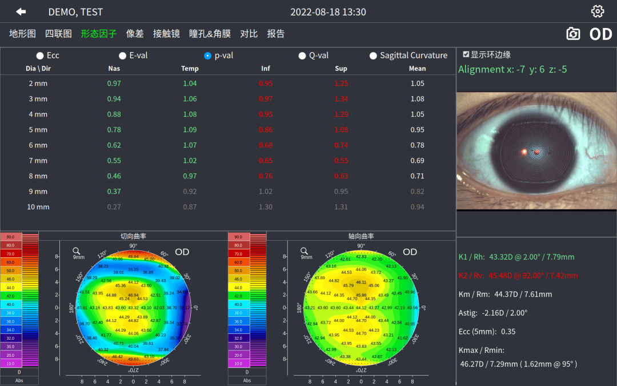Open the 报告 tab
The image size is (617, 386).
(x=276, y=34)
